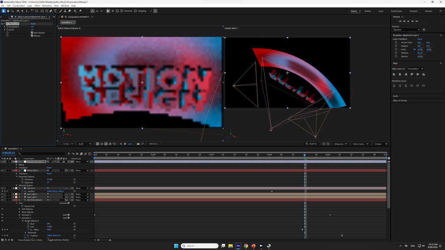Open the 2 Views layout dropdown
This screenshot has width=445, height=250.
[x=381, y=144]
